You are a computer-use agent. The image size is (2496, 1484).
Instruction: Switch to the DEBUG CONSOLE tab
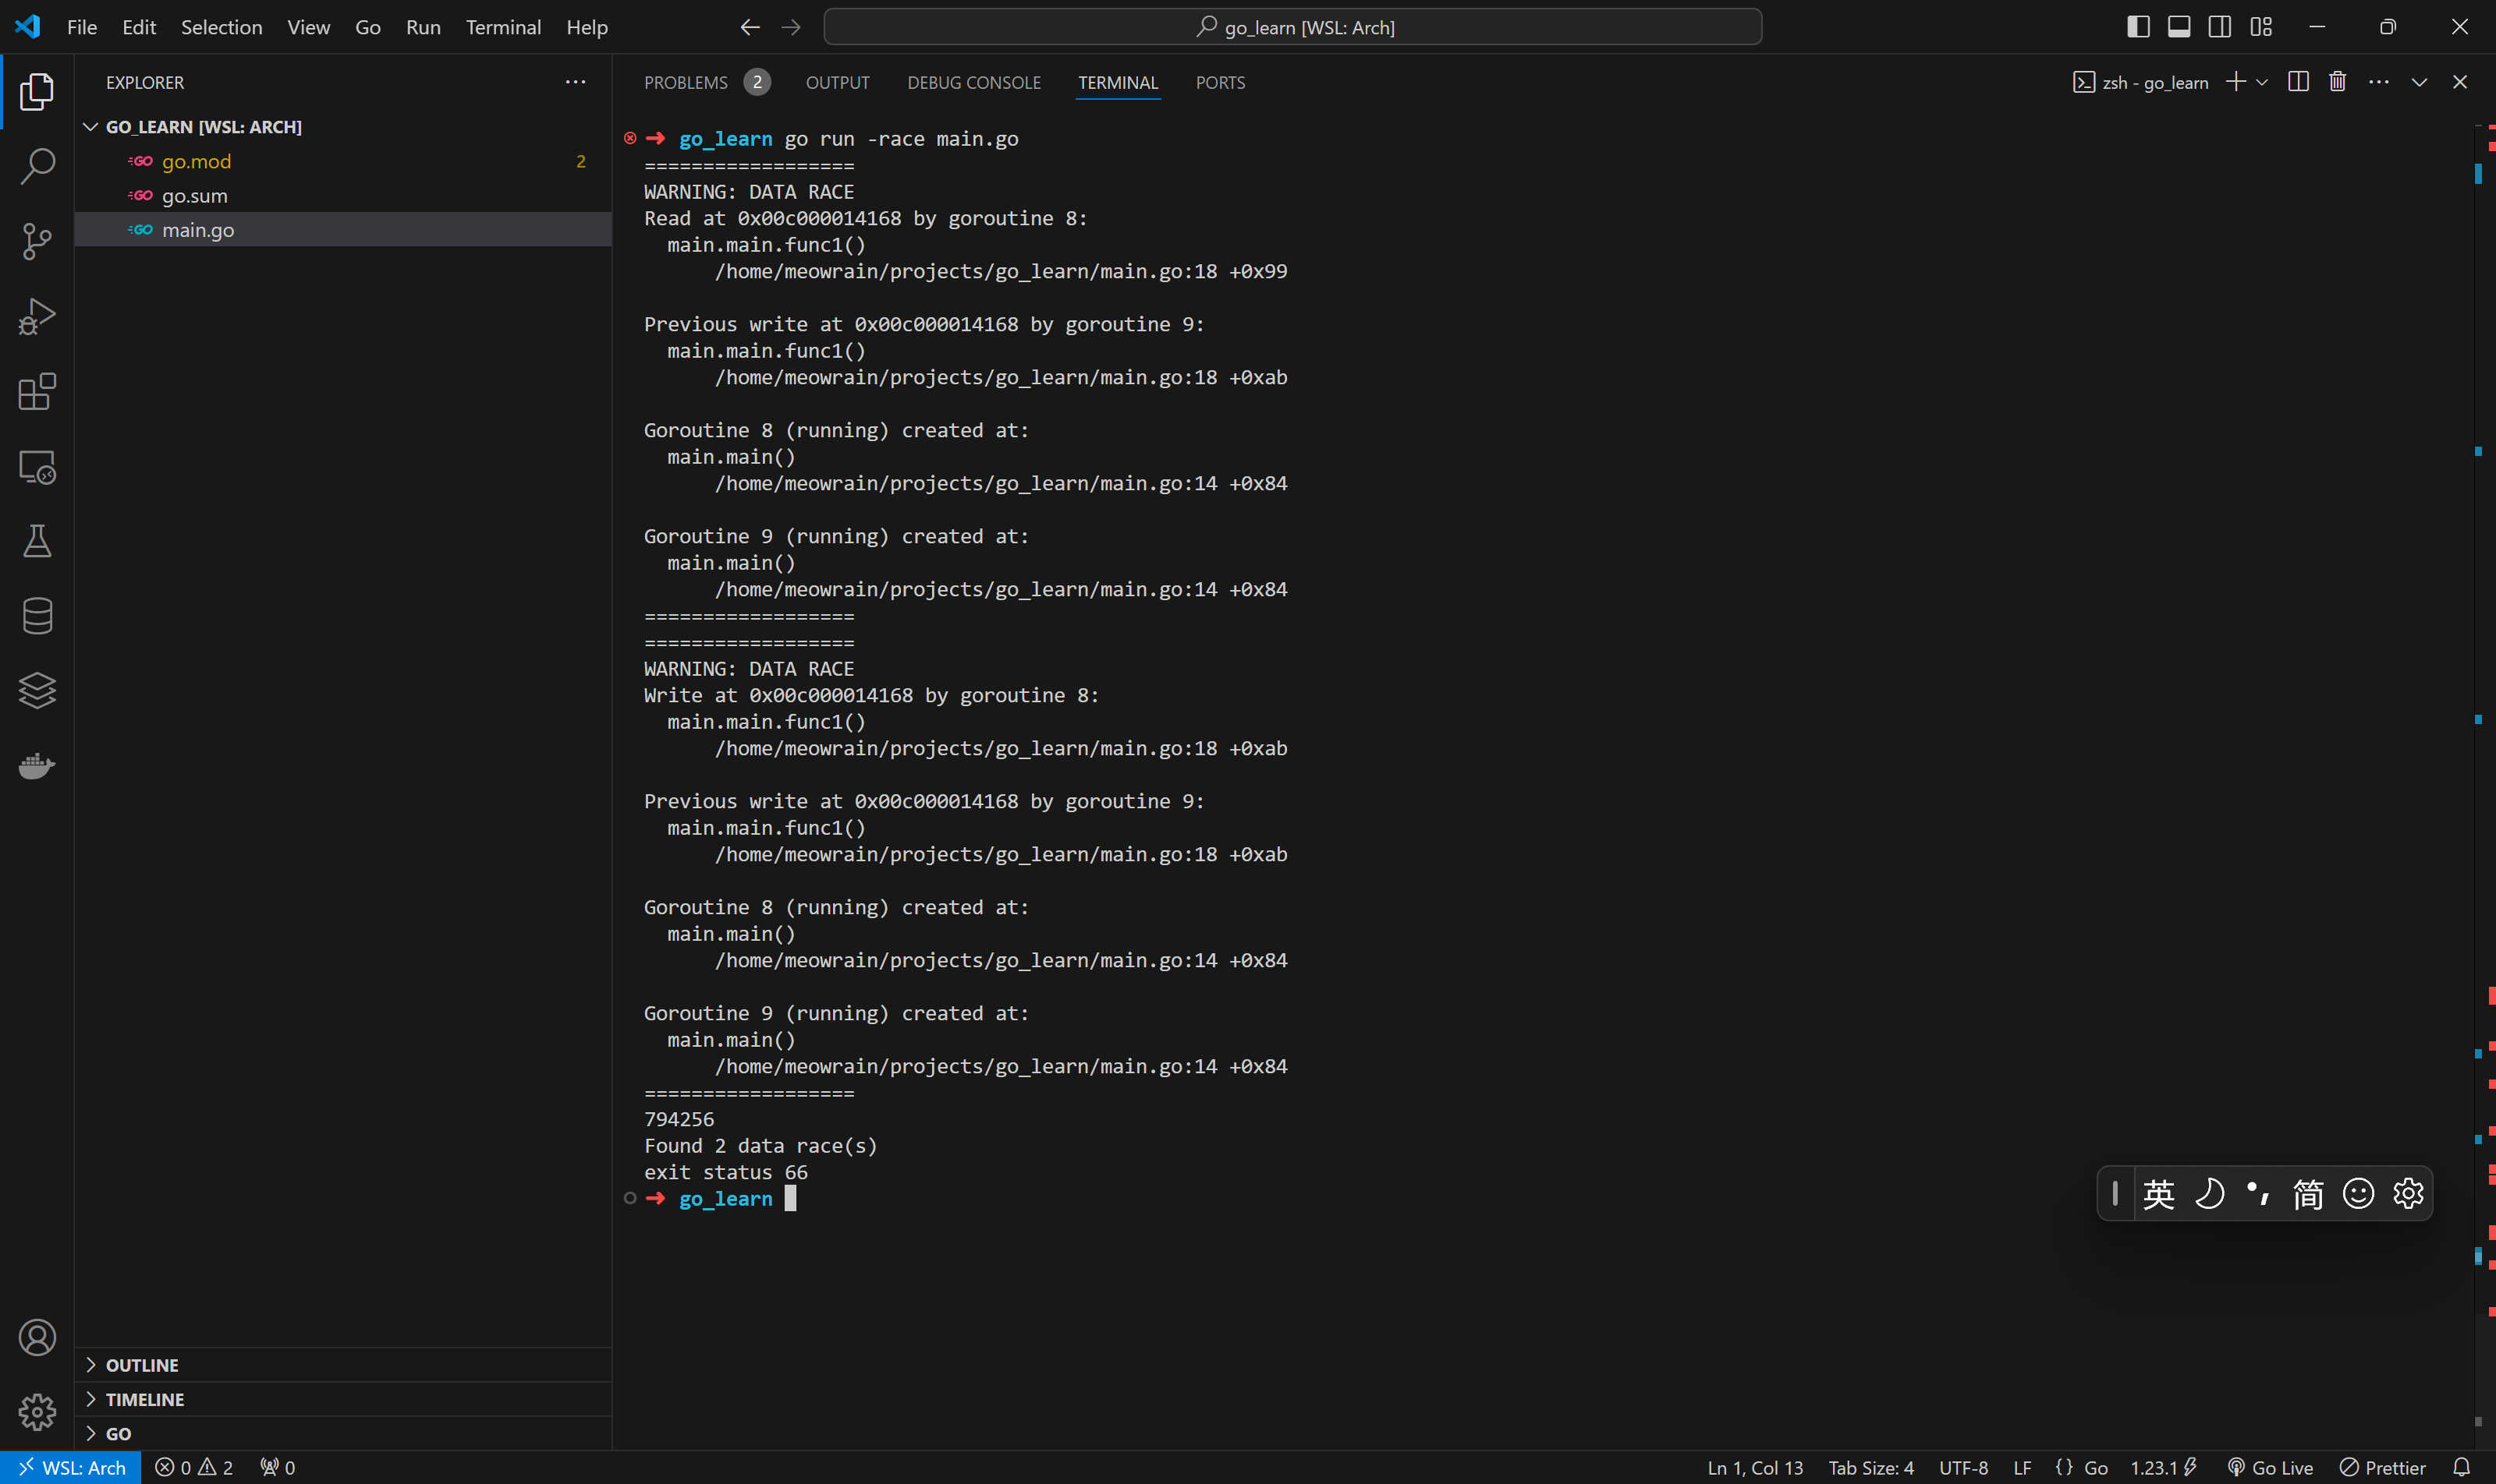pos(973,83)
